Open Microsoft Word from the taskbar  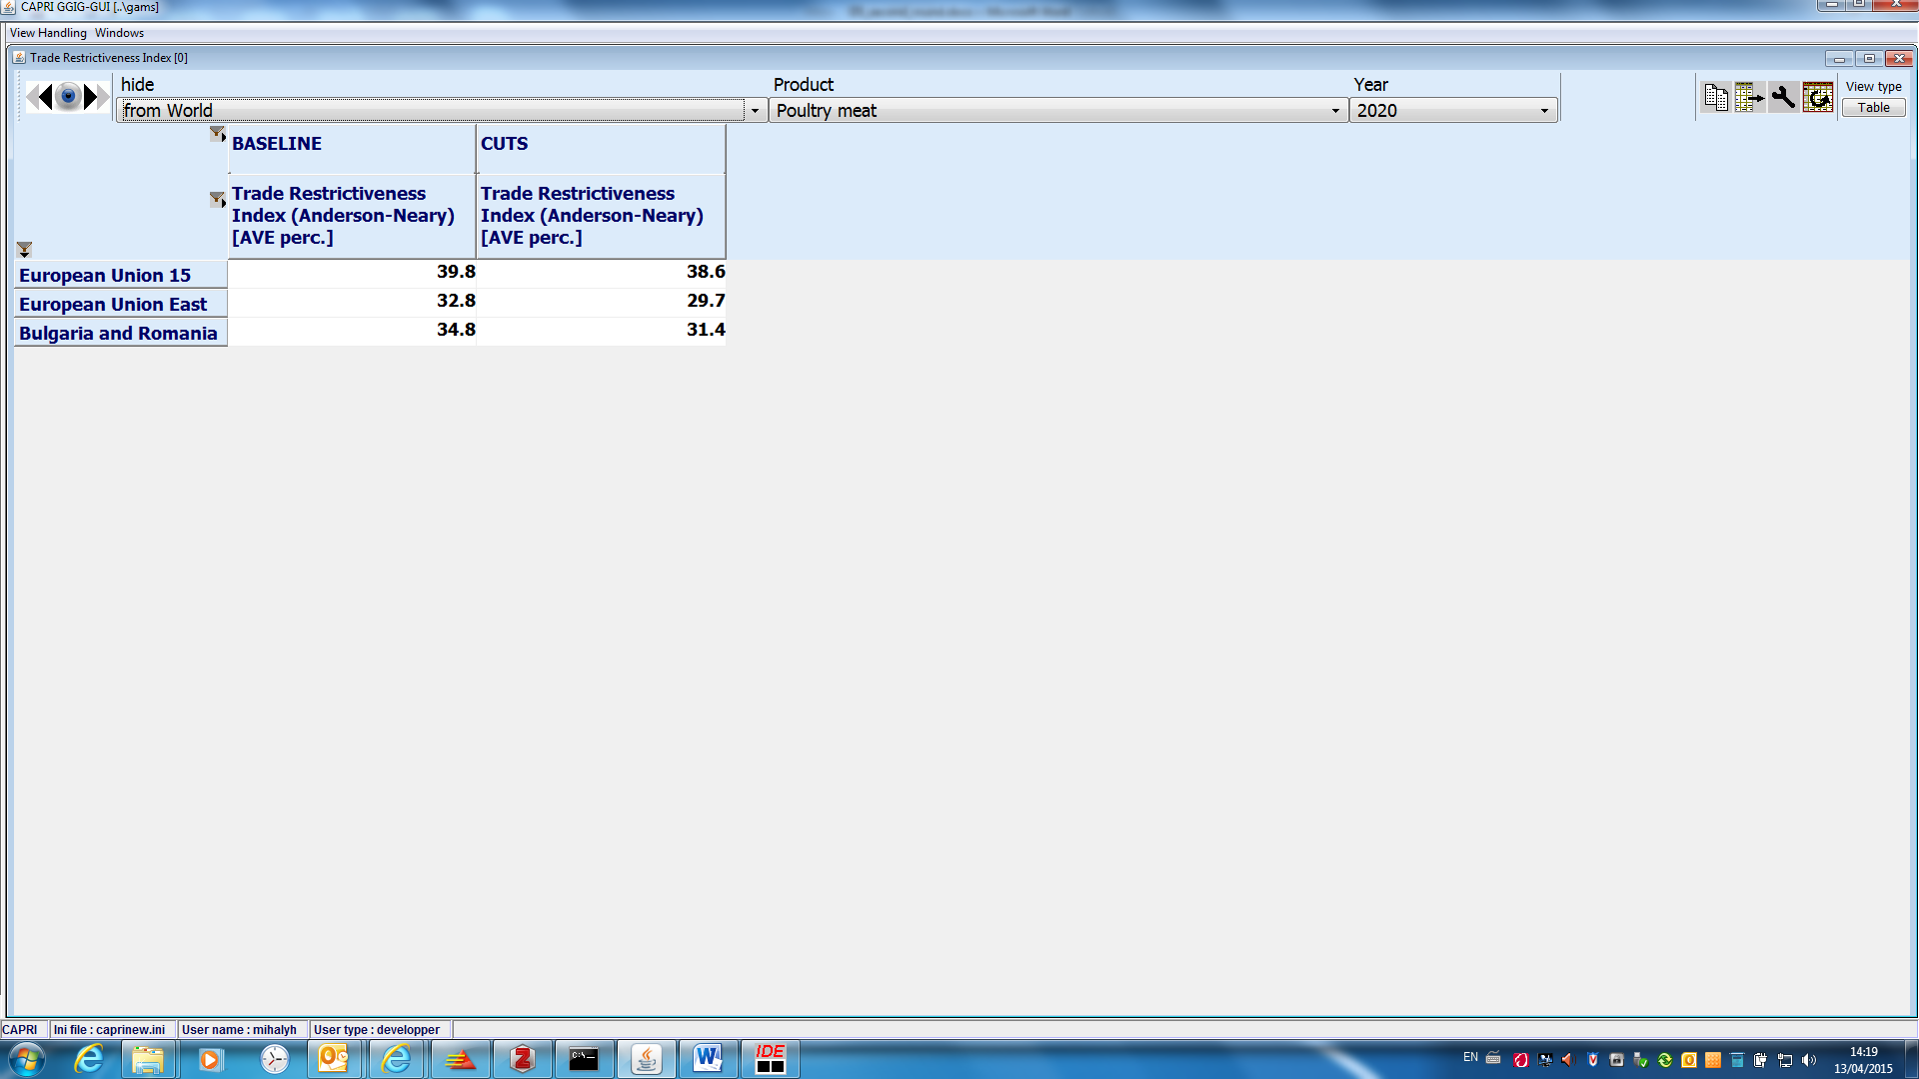pos(709,1058)
